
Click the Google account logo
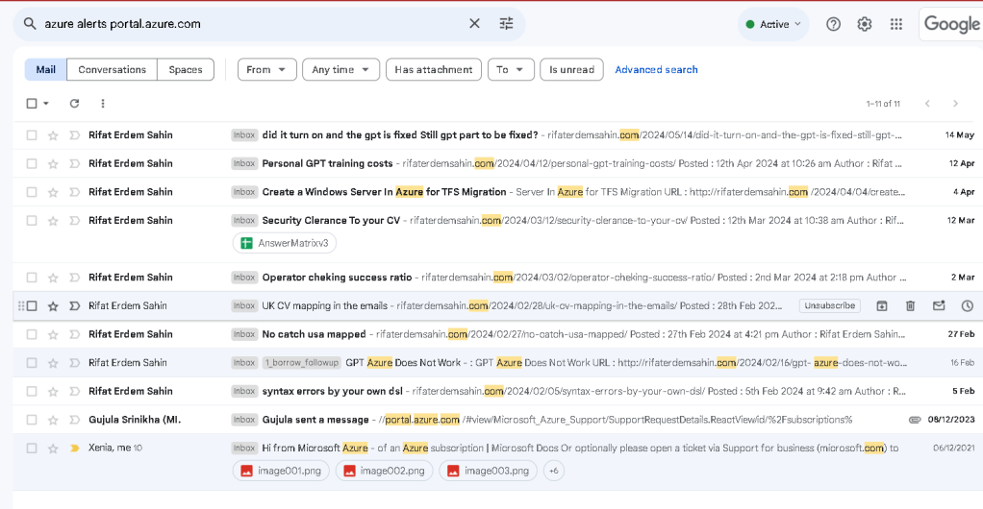951,24
